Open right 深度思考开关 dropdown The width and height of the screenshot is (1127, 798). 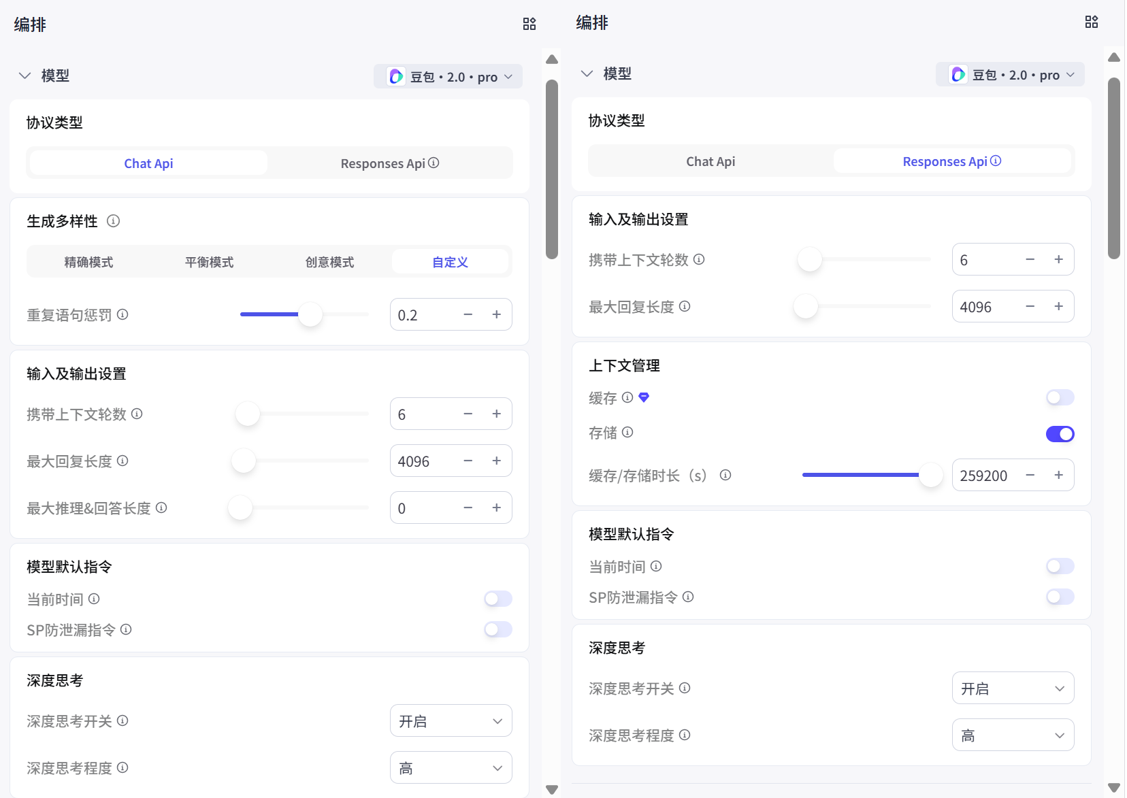click(1013, 688)
